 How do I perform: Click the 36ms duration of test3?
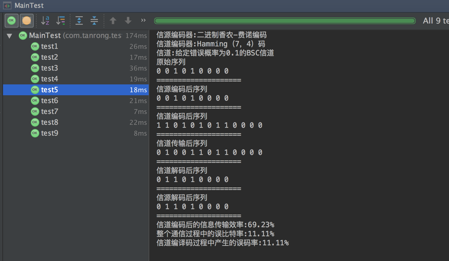pos(138,68)
